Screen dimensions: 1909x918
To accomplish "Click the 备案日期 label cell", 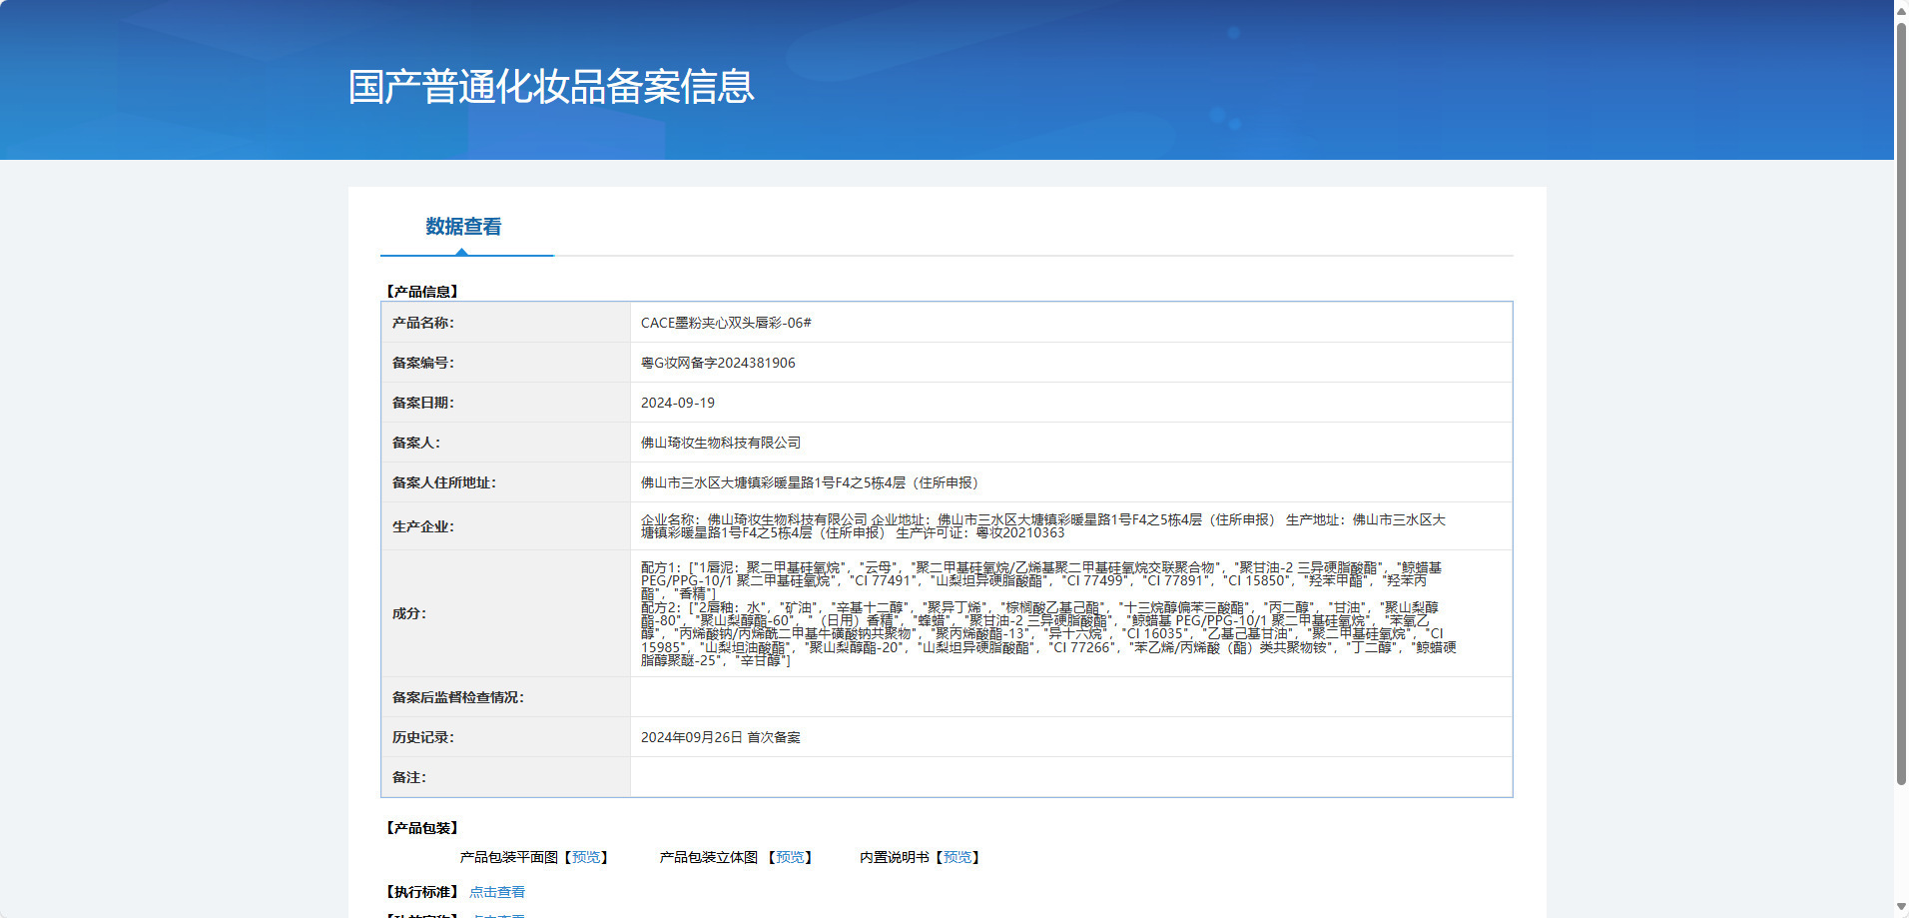I will point(505,403).
